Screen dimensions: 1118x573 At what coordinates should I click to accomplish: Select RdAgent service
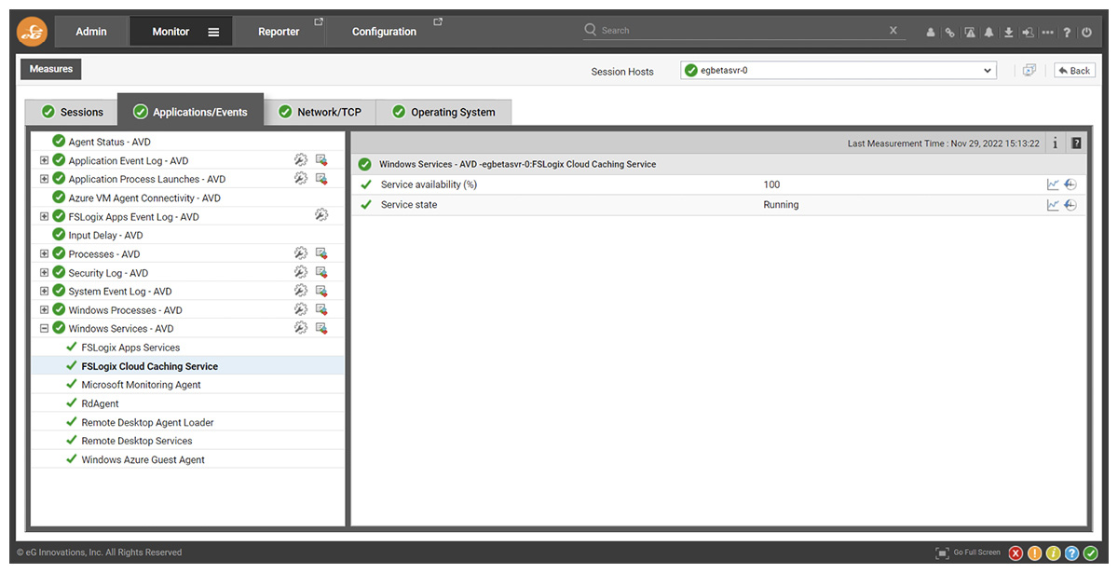[100, 403]
